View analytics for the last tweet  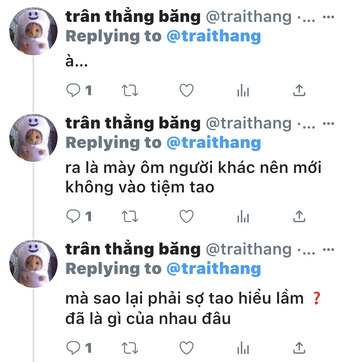[243, 348]
